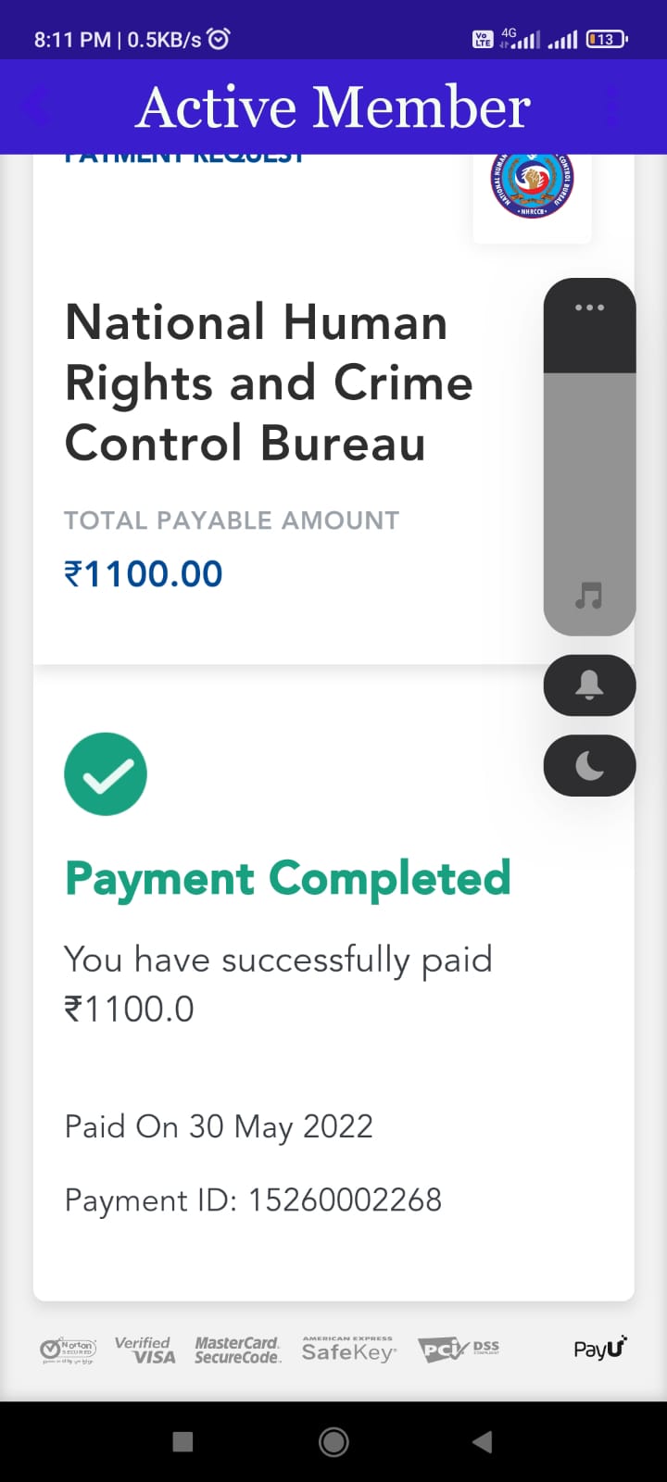
Task: Open the three-dots floating panel menu
Action: [589, 308]
